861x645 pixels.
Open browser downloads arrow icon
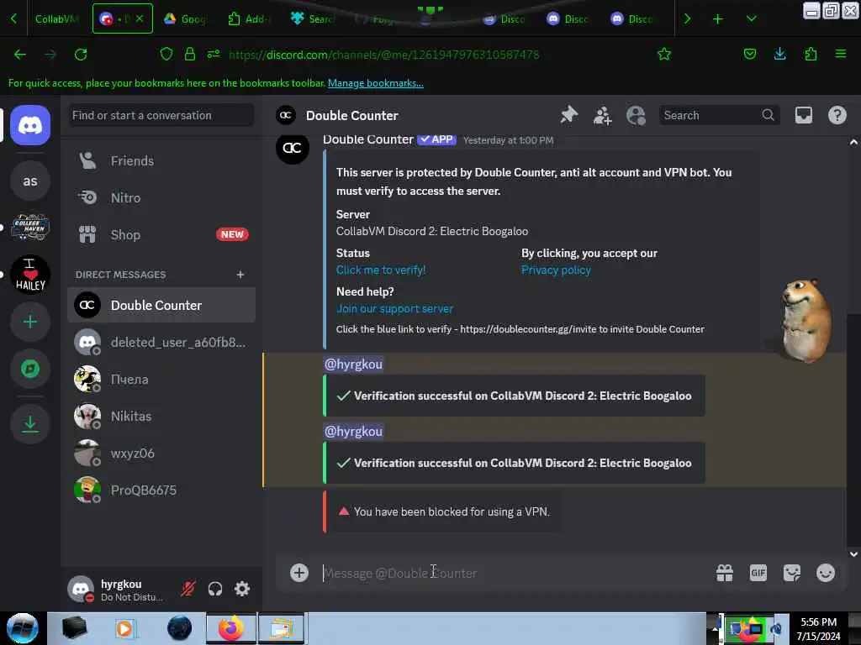[779, 54]
